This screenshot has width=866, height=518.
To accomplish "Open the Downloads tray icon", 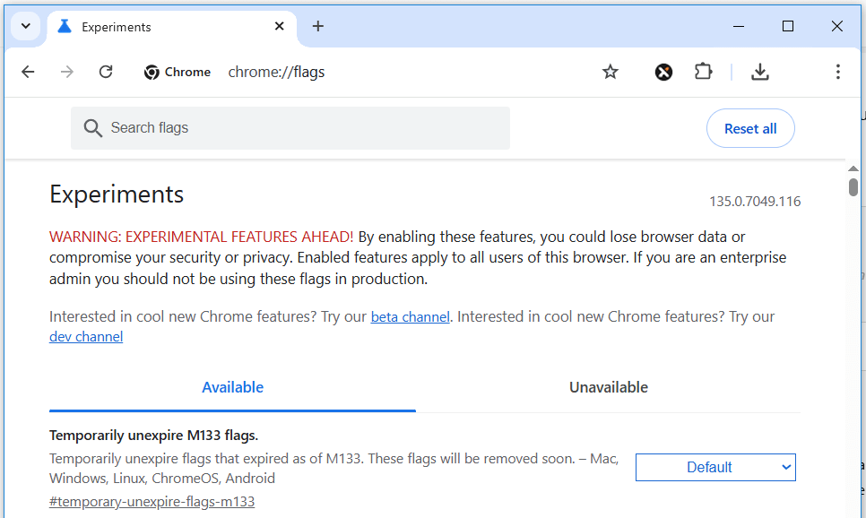I will click(x=760, y=72).
